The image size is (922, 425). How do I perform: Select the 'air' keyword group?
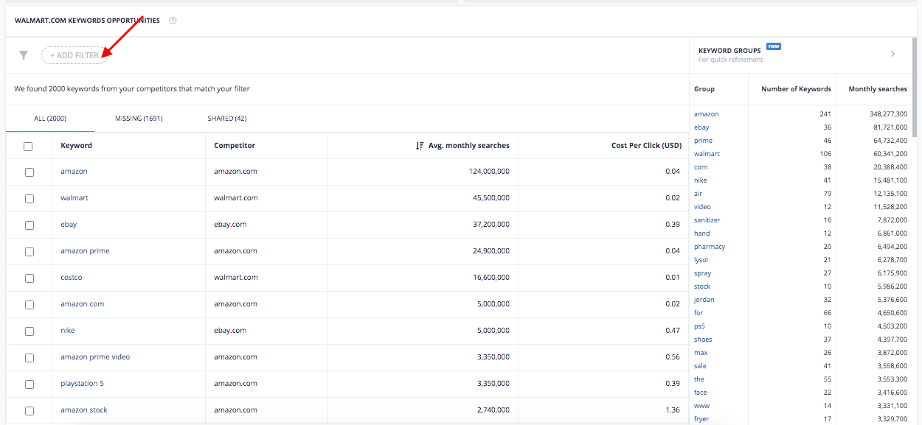[x=699, y=194]
